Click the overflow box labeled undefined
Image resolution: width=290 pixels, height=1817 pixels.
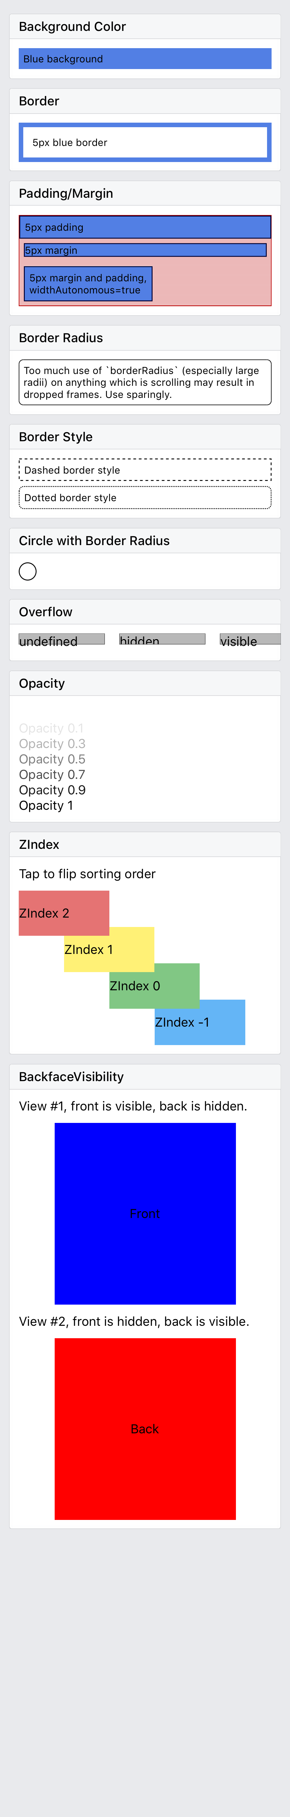62,639
